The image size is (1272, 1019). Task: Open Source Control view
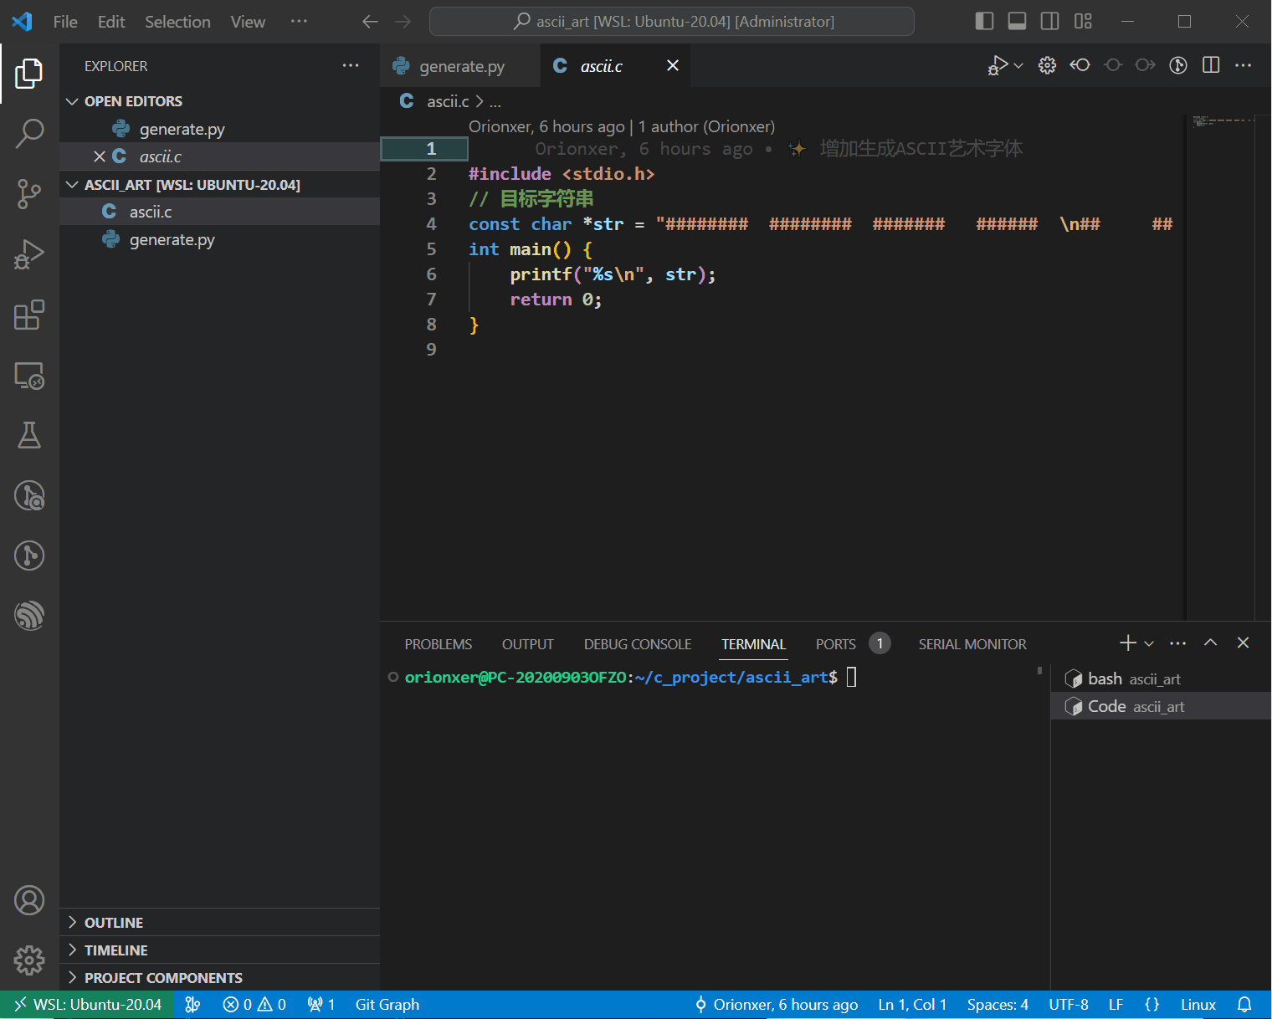pyautogui.click(x=29, y=194)
